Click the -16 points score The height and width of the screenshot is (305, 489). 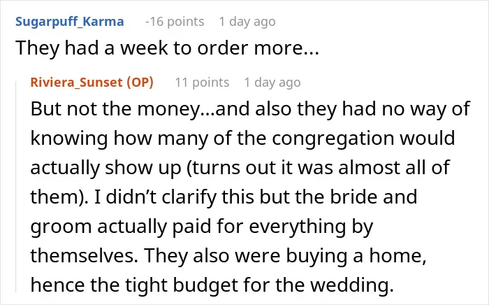pyautogui.click(x=175, y=22)
